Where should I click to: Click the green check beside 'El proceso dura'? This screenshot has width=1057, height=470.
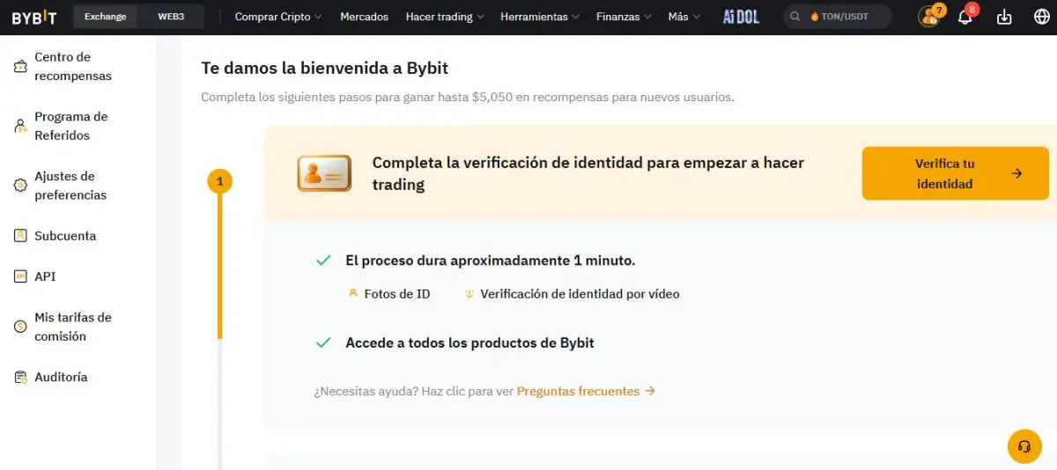[323, 261]
